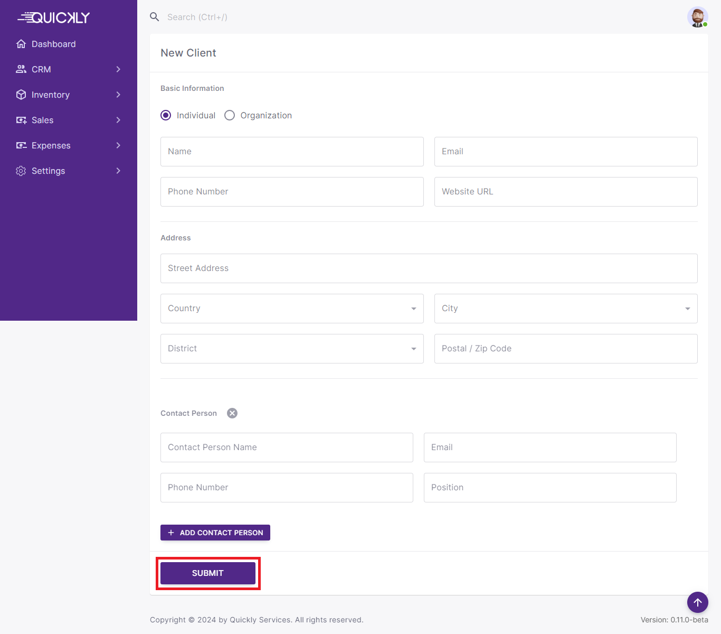
Task: Click the Inventory box icon
Action: pyautogui.click(x=21, y=95)
